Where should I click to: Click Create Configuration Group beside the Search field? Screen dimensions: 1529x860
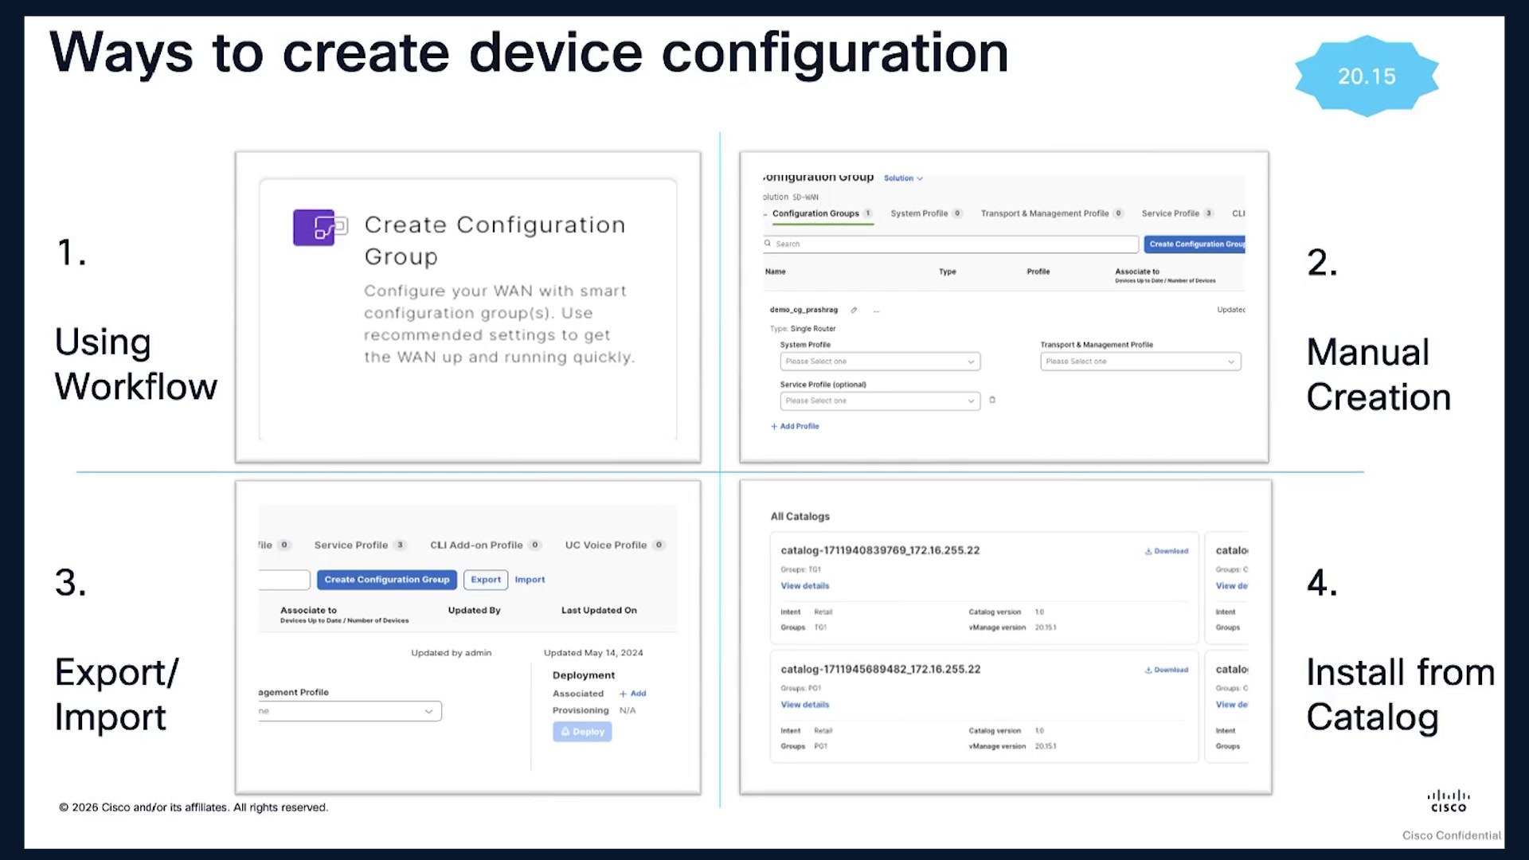pyautogui.click(x=1195, y=244)
